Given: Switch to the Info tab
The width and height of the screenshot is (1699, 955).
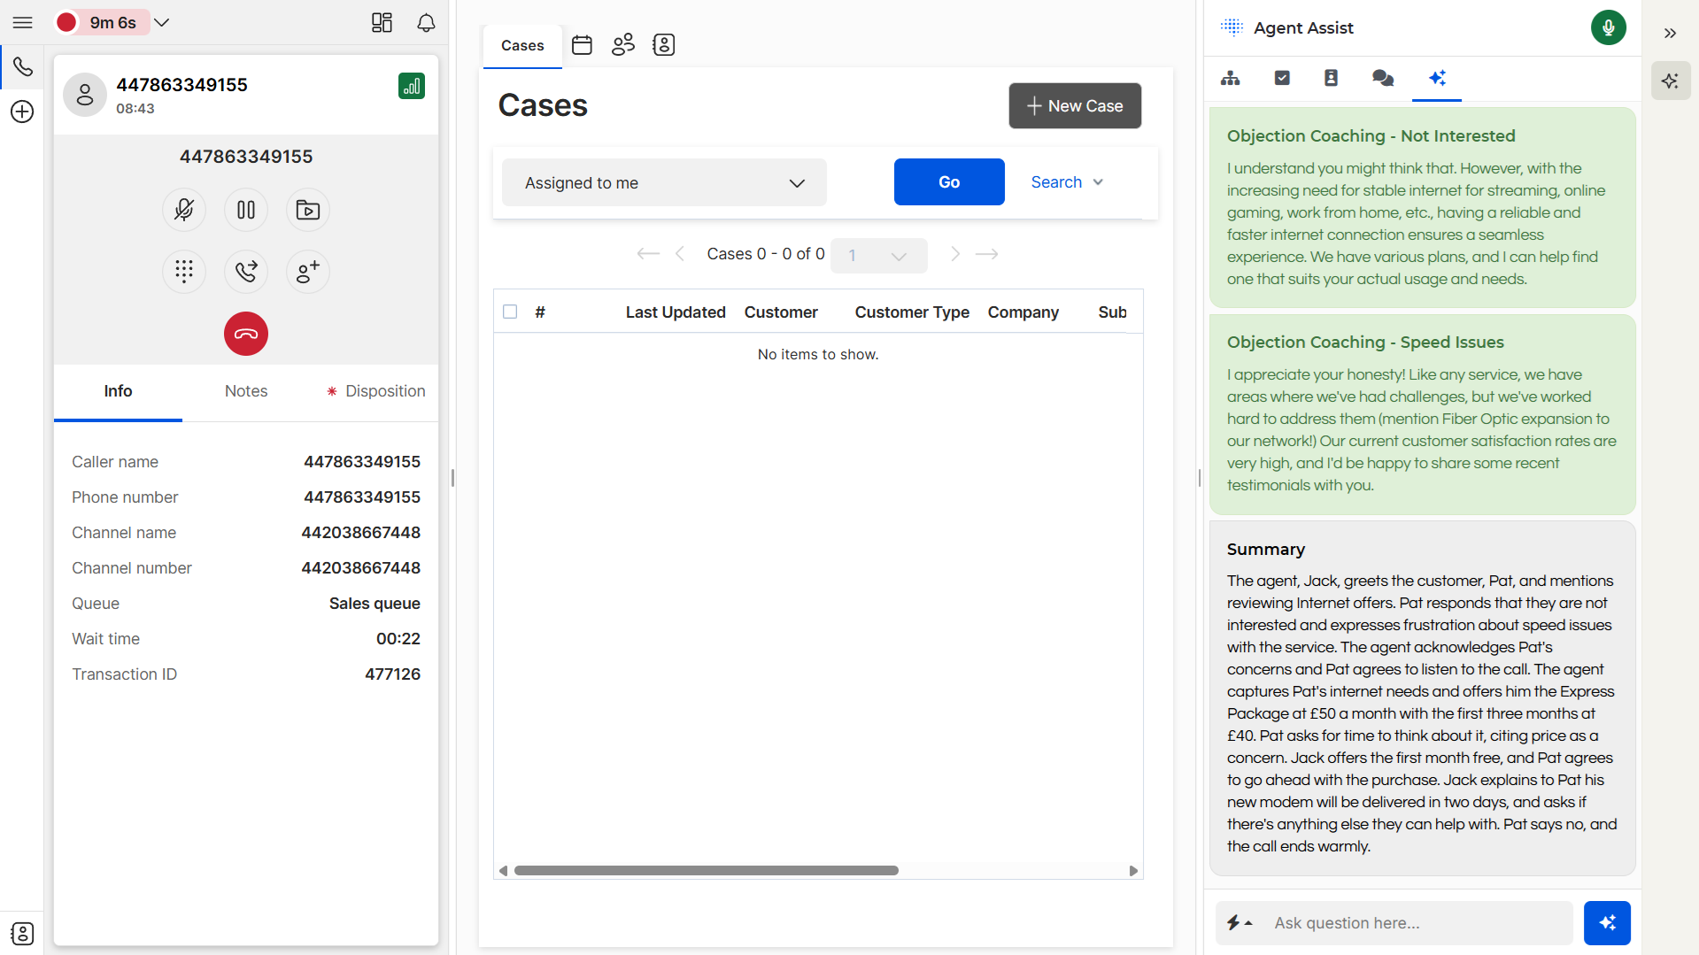Looking at the screenshot, I should point(118,391).
